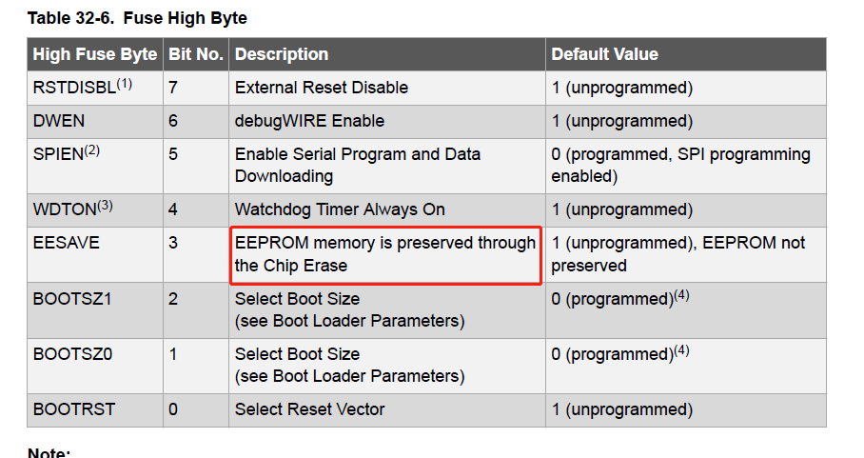The height and width of the screenshot is (458, 864).
Task: Click the BOOTSZ0 fuse name cell
Action: [x=73, y=354]
